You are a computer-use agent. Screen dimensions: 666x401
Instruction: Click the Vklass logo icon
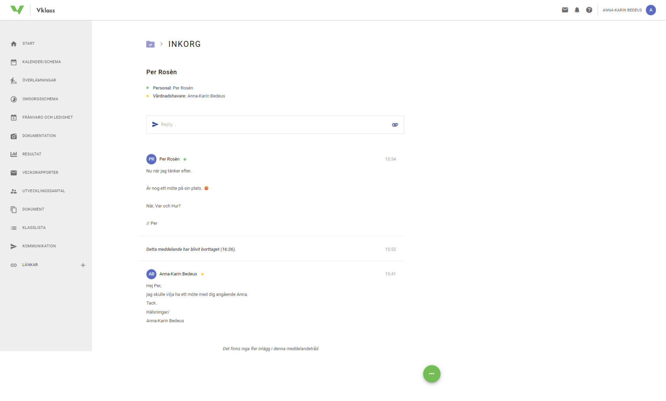[17, 10]
